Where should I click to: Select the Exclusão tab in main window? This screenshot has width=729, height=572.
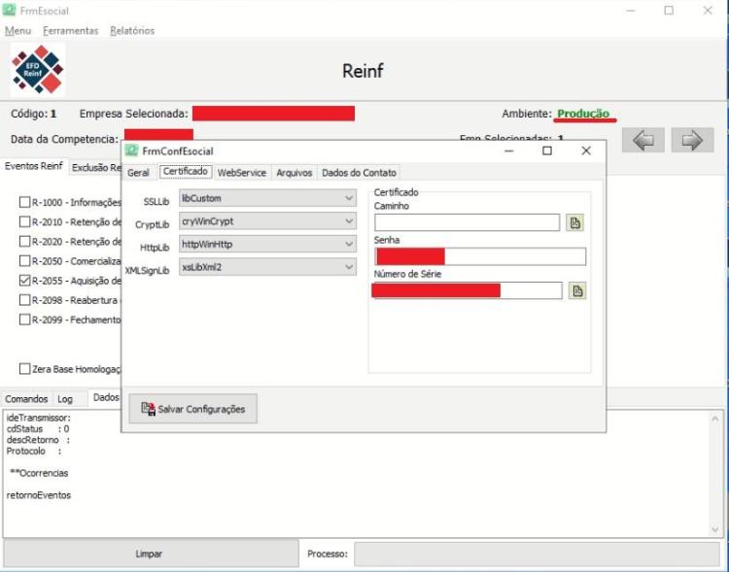pyautogui.click(x=96, y=168)
